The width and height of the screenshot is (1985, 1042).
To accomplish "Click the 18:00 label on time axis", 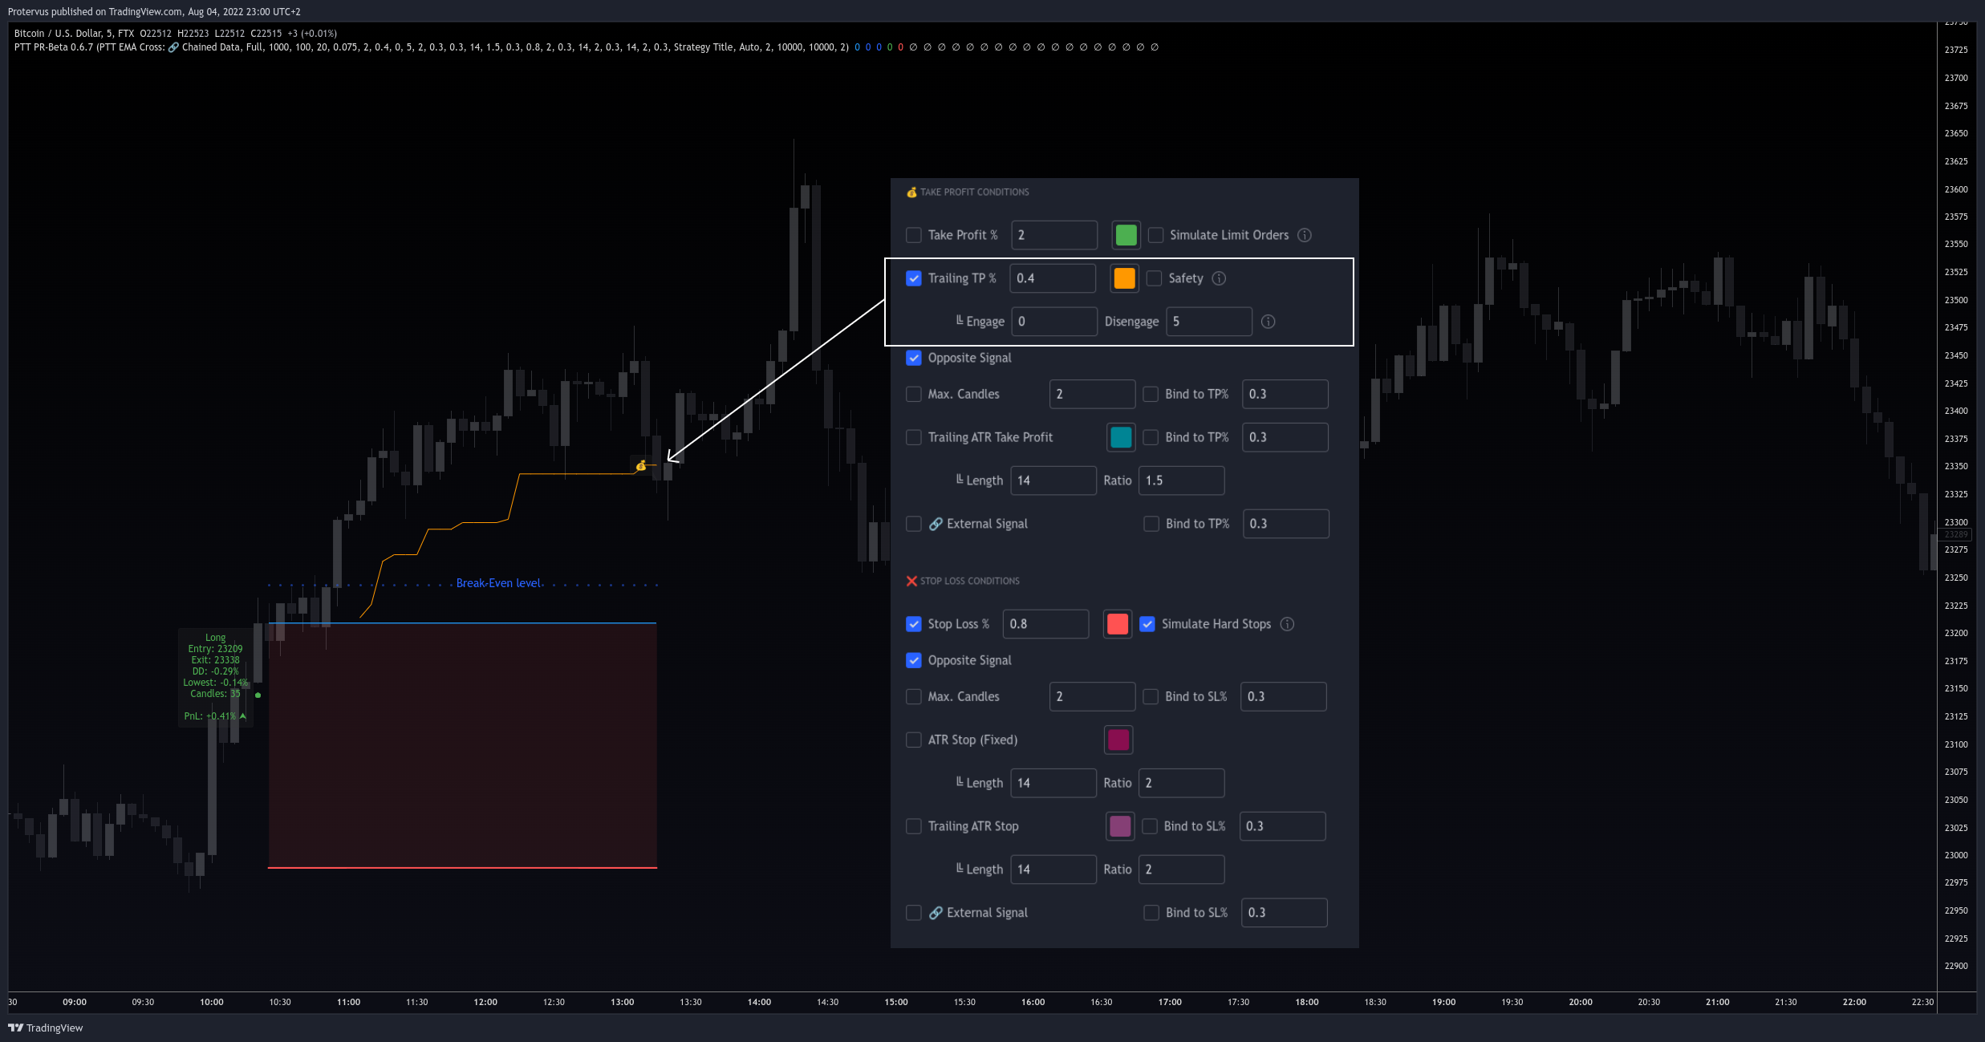I will coord(1307,1002).
